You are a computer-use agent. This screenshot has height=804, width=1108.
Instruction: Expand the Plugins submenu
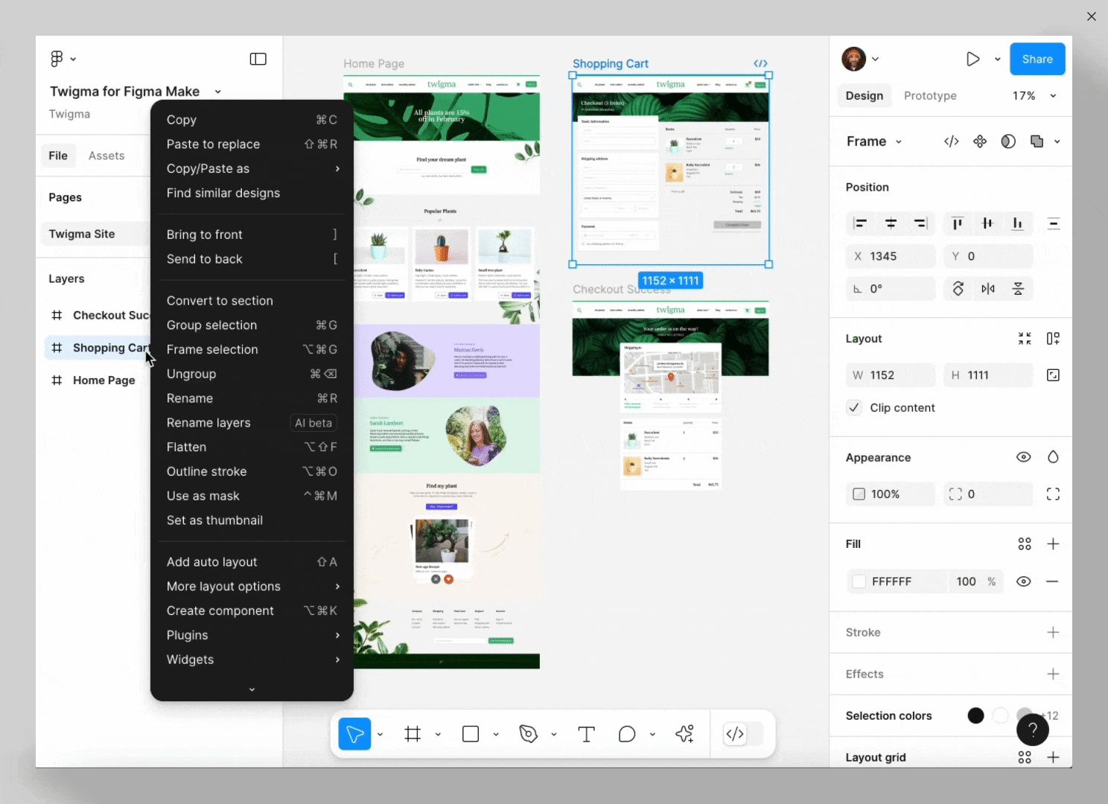252,635
